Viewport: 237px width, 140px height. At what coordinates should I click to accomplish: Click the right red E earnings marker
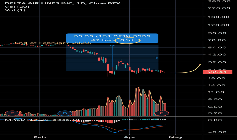pos(161,113)
